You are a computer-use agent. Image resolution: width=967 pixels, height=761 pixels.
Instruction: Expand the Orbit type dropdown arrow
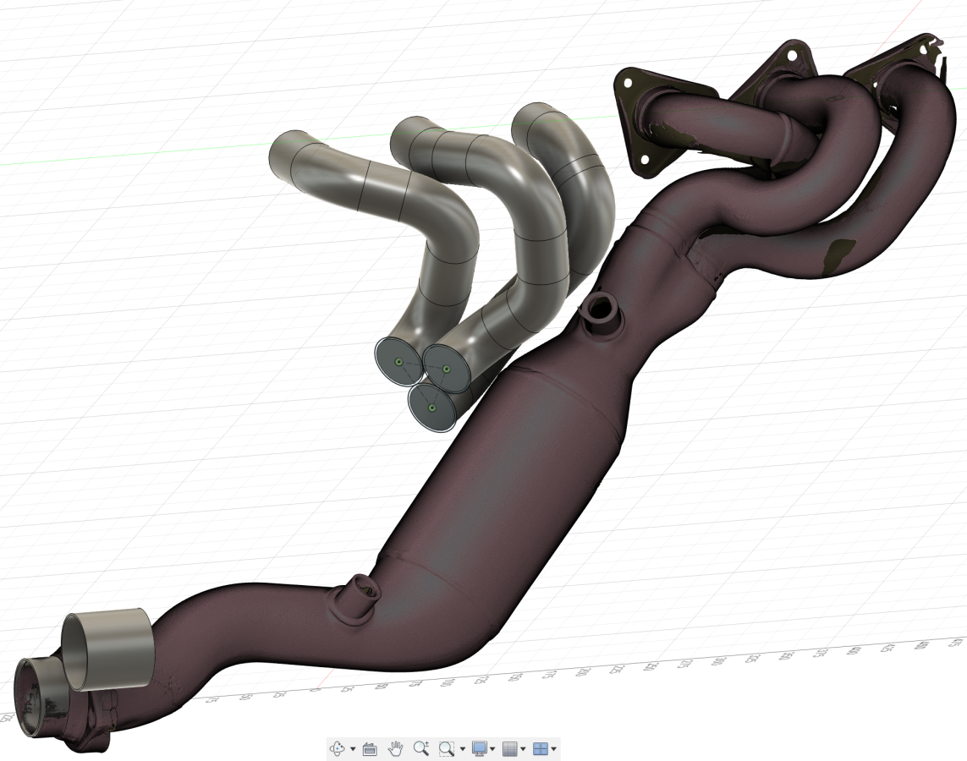coord(352,749)
